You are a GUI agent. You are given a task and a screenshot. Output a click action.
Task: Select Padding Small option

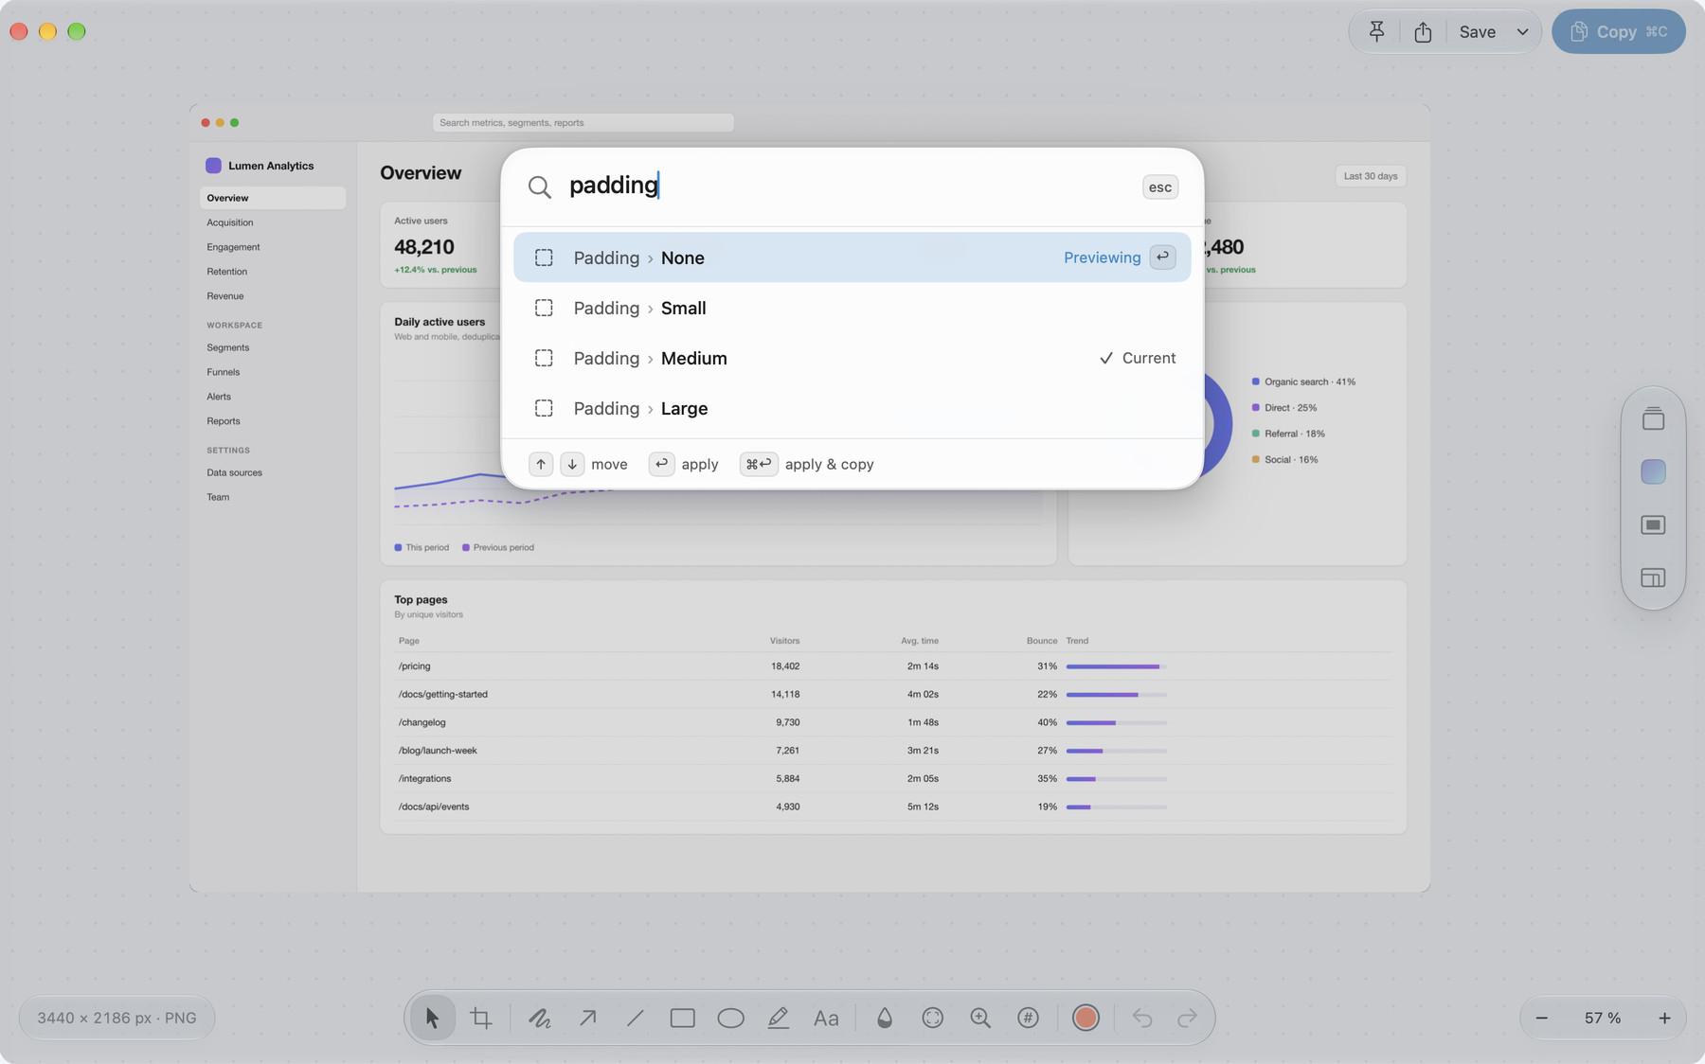pos(852,308)
